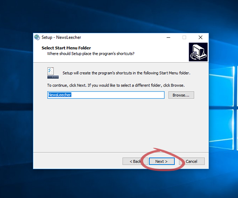Click the installer computer graphic in the header
Image resolution: width=238 pixels, height=198 pixels.
click(x=198, y=52)
